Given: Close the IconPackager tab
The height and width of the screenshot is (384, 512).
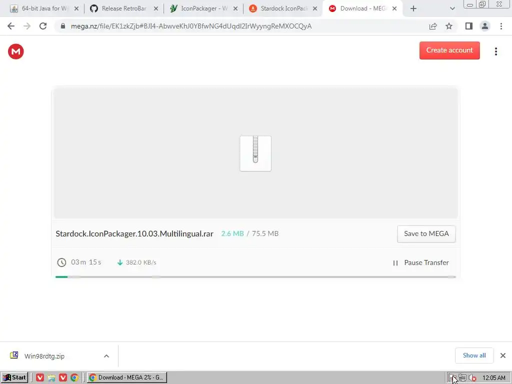Looking at the screenshot, I should [x=235, y=9].
